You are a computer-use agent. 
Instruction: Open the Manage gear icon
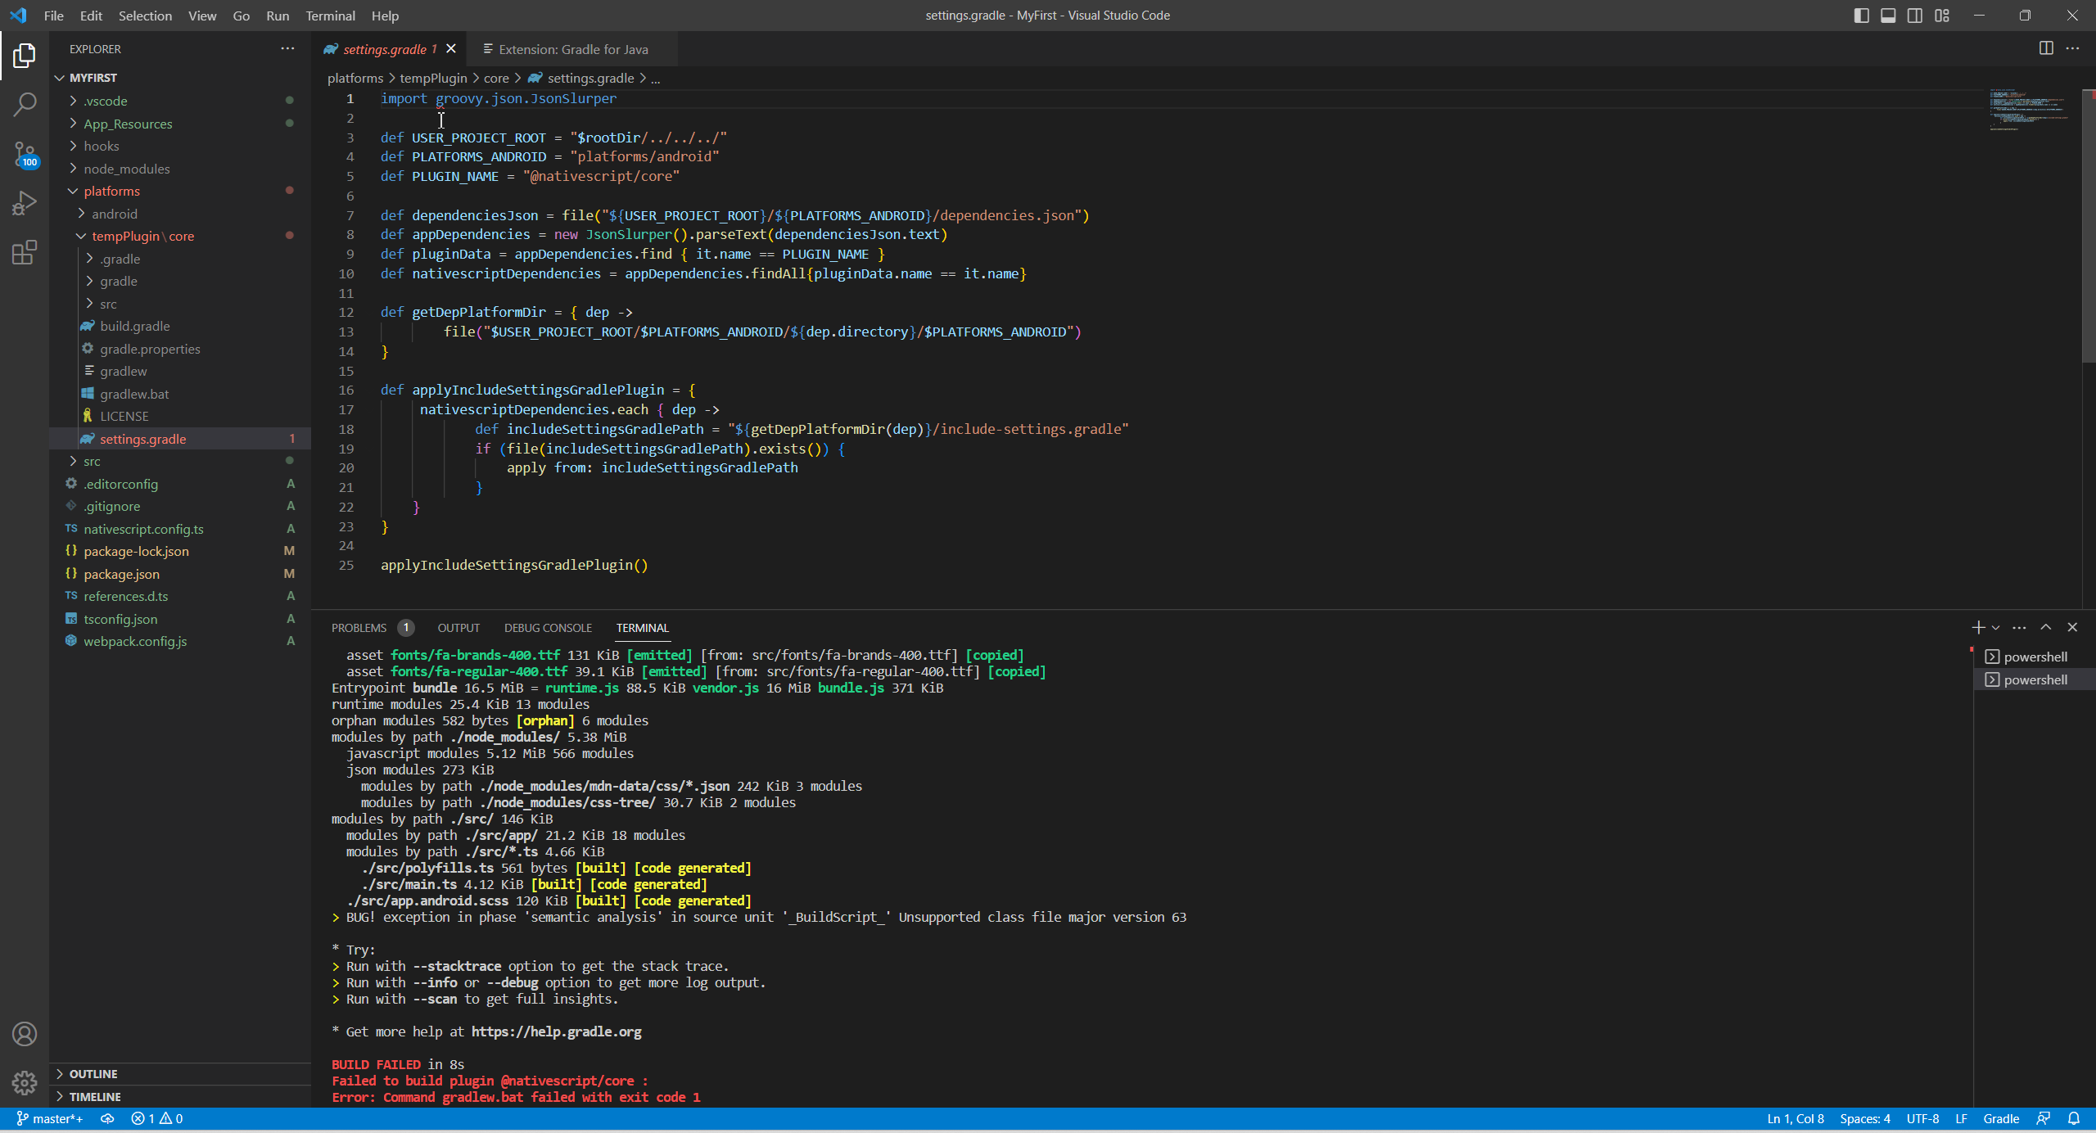pyautogui.click(x=25, y=1083)
